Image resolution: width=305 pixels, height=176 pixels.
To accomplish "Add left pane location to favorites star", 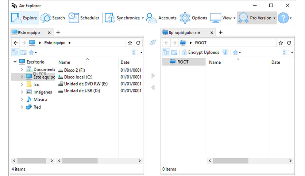I will tap(130, 43).
